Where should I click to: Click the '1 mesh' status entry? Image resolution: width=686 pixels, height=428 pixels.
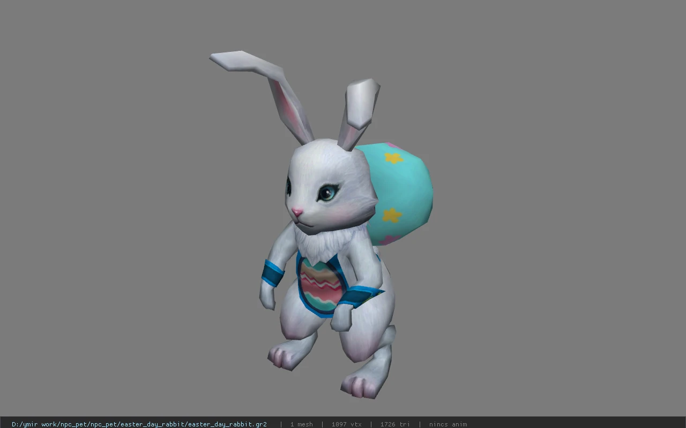tap(301, 424)
